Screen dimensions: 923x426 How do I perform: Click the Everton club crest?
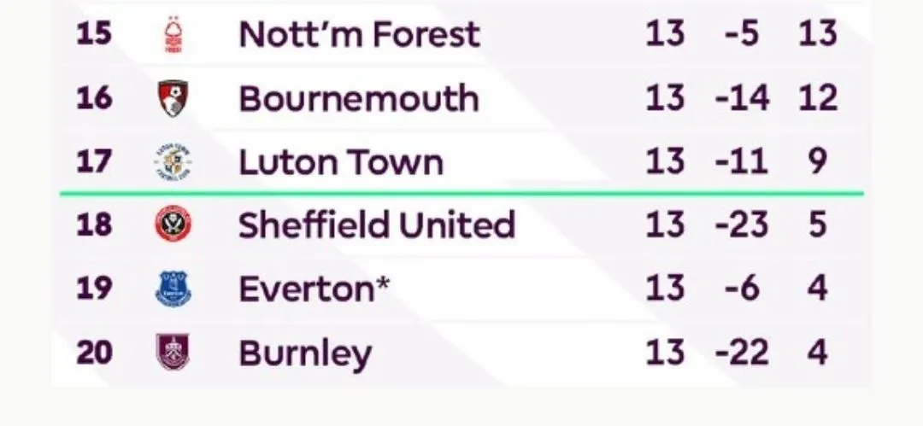[173, 289]
